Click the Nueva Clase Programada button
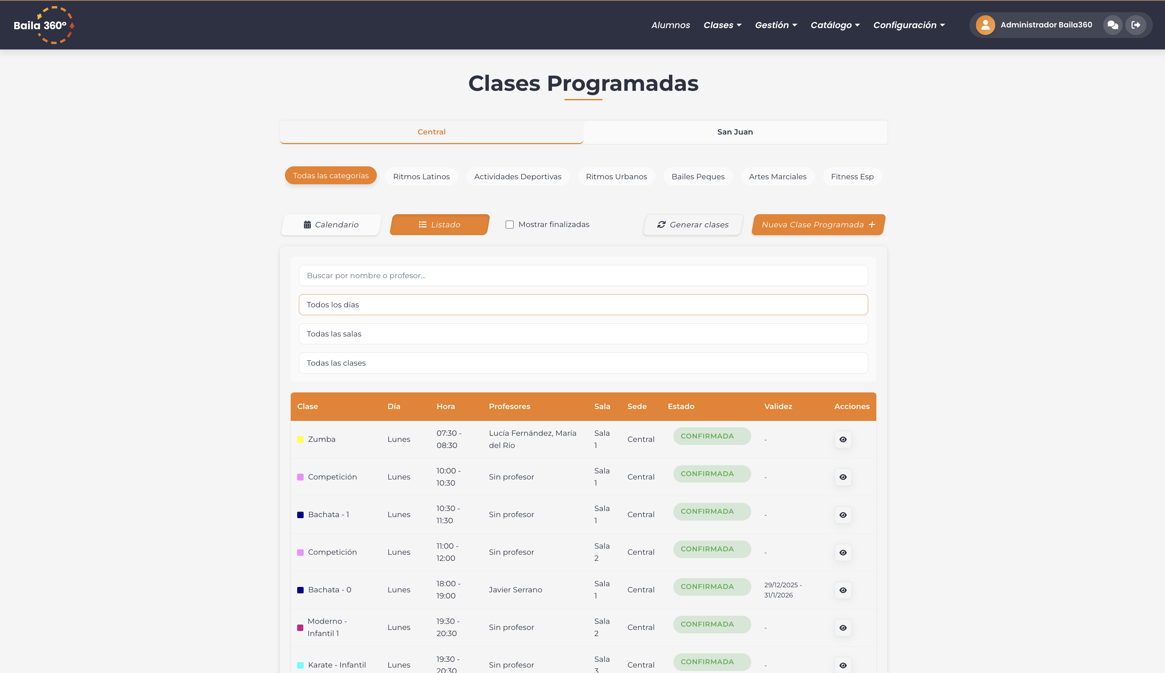The width and height of the screenshot is (1165, 673). click(x=817, y=225)
